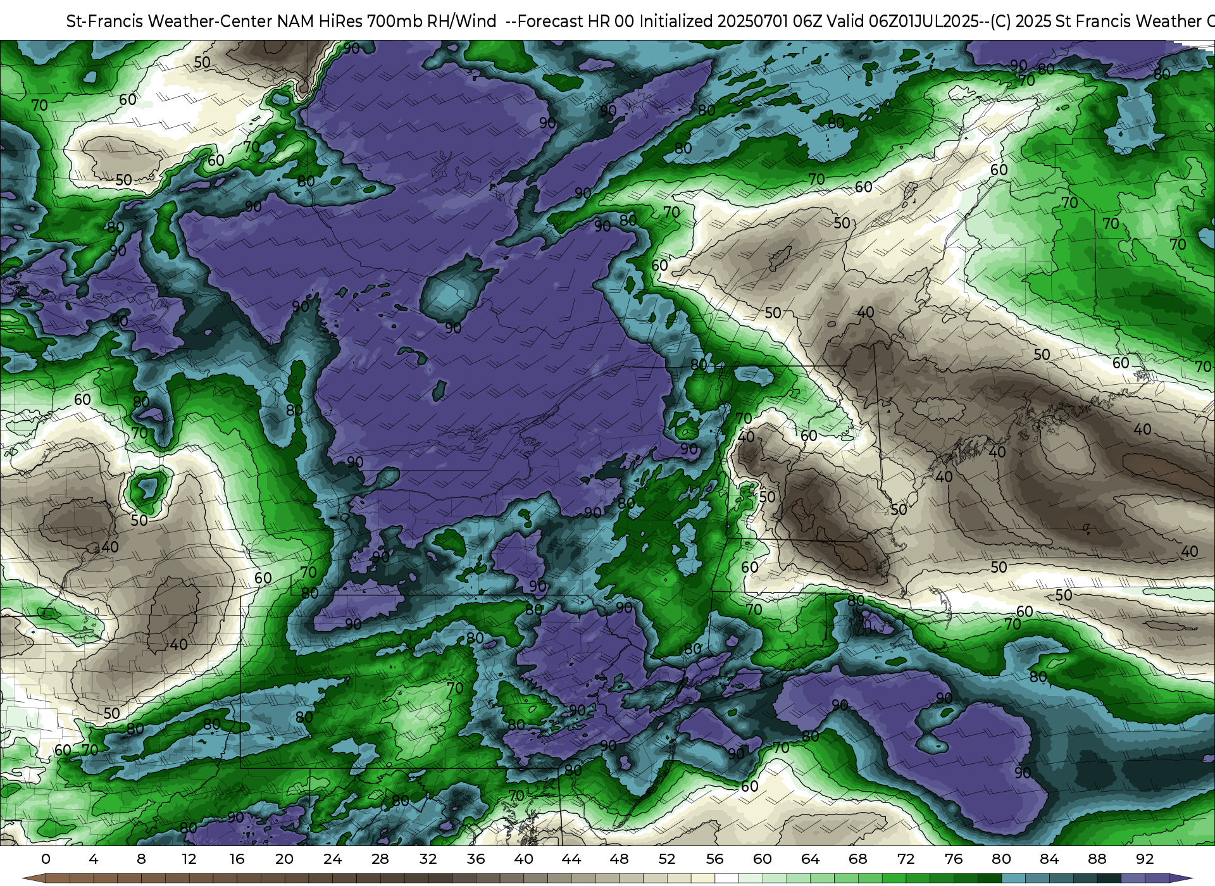Screen dimensions: 1215x886
Task: Click the colorbar tick label "68"
Action: [858, 859]
